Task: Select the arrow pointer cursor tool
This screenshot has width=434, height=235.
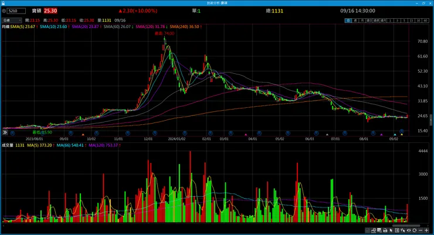Action: 391,230
